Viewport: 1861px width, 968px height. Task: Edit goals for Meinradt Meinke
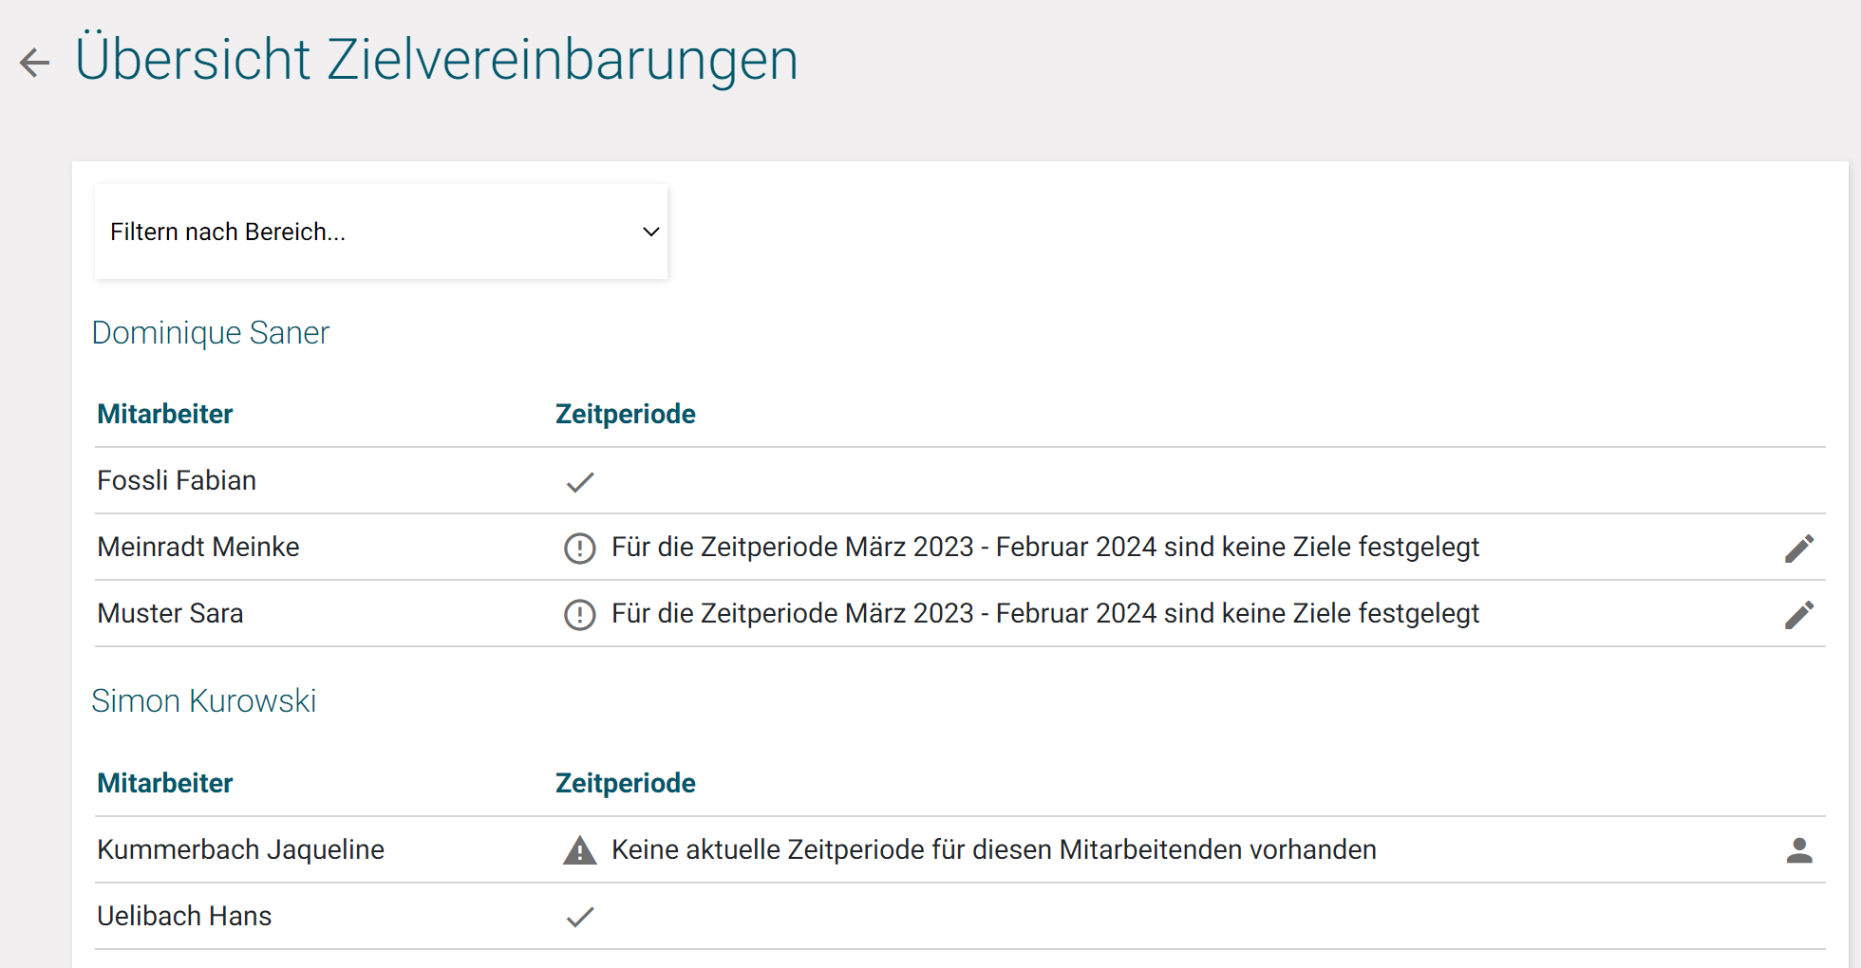[1798, 548]
